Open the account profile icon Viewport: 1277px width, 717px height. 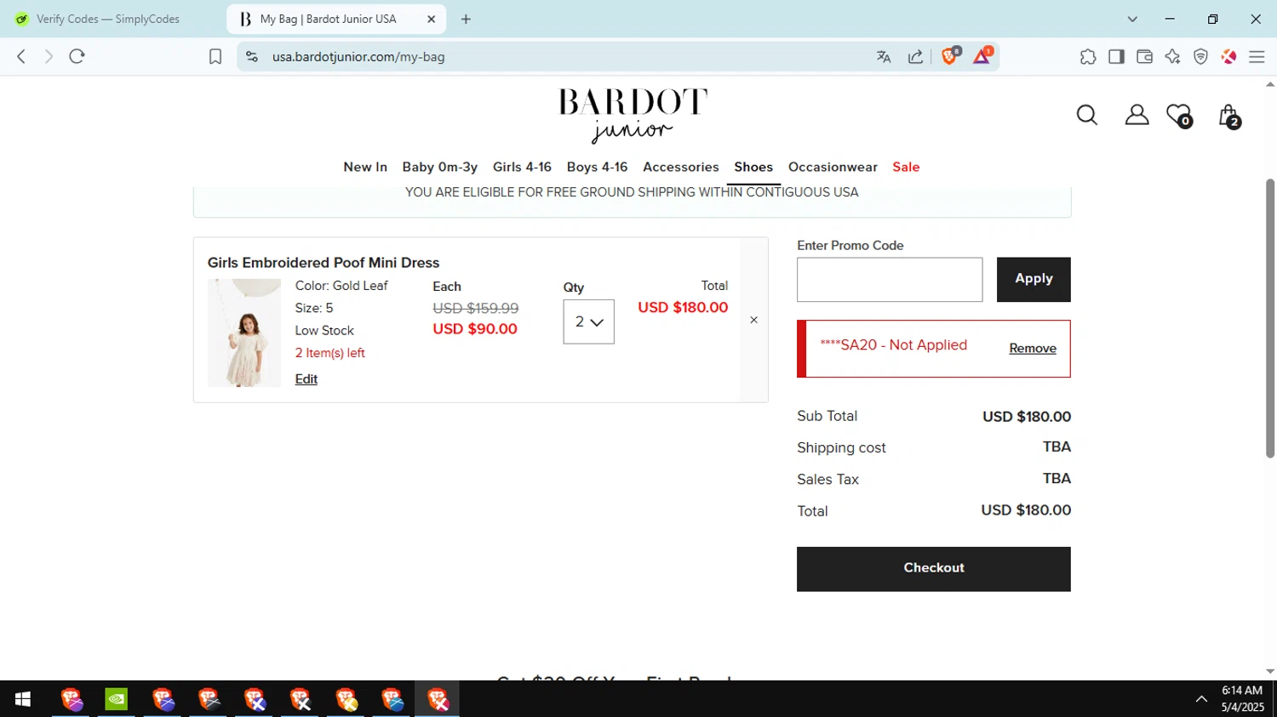point(1137,115)
